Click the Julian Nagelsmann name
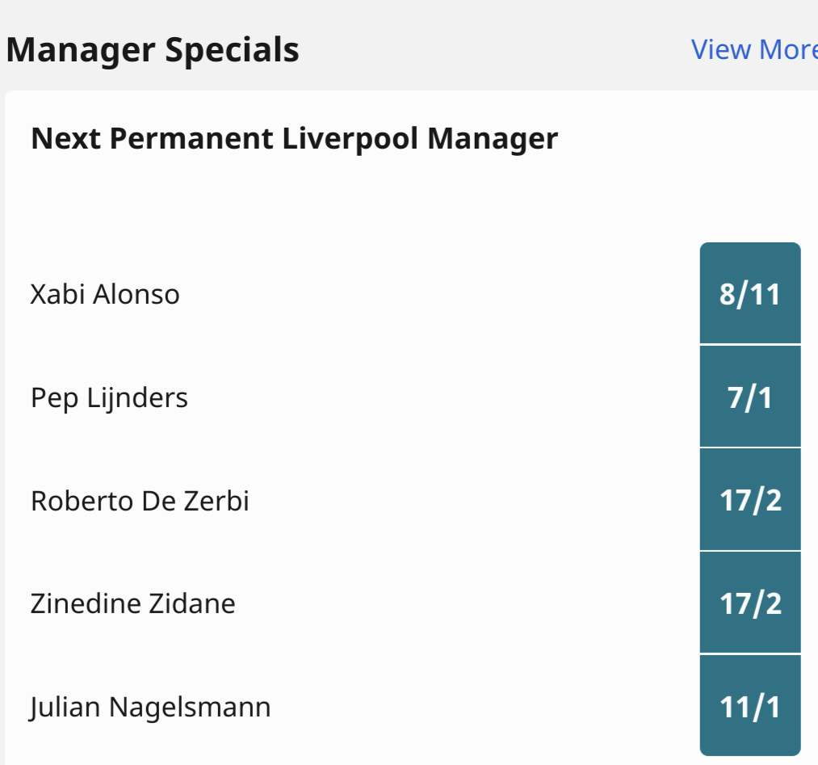 (x=149, y=708)
